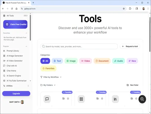Image resolution: width=151 pixels, height=114 pixels.
Task: Close the Free AI-Powered Tools tab
Action: coord(29,3)
